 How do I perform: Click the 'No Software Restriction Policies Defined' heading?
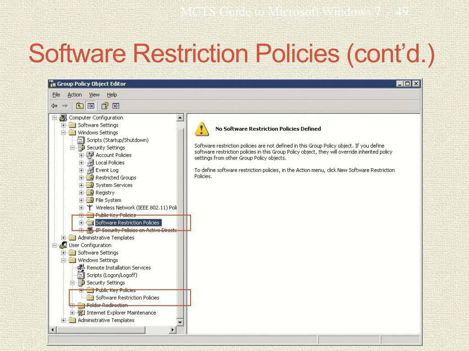coord(268,128)
